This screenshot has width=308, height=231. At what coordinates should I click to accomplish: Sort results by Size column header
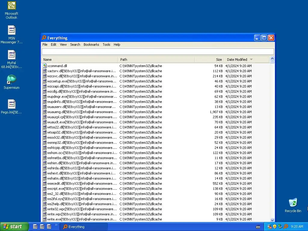[209, 60]
